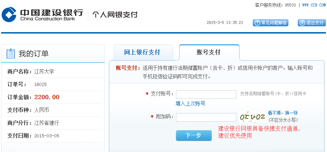Click the order amount 2200.00
The image size is (327, 152).
click(x=47, y=97)
